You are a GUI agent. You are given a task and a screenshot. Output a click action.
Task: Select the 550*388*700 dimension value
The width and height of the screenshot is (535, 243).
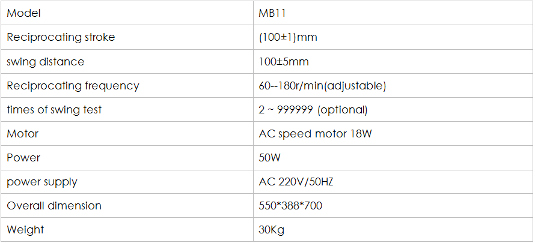(290, 206)
